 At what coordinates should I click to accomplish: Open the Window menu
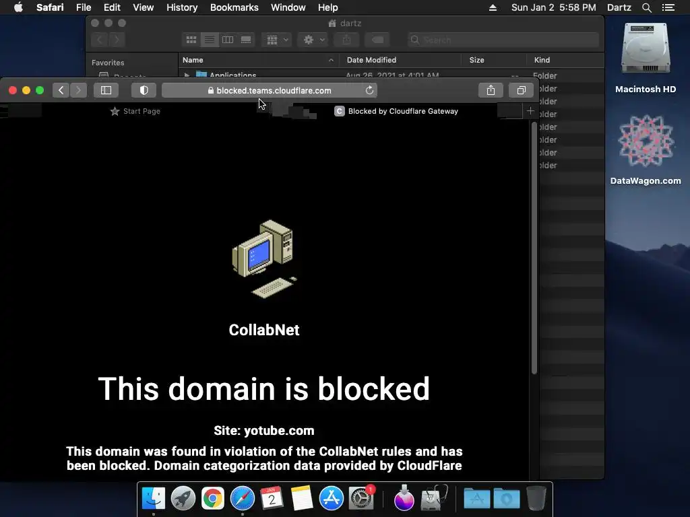click(x=288, y=7)
